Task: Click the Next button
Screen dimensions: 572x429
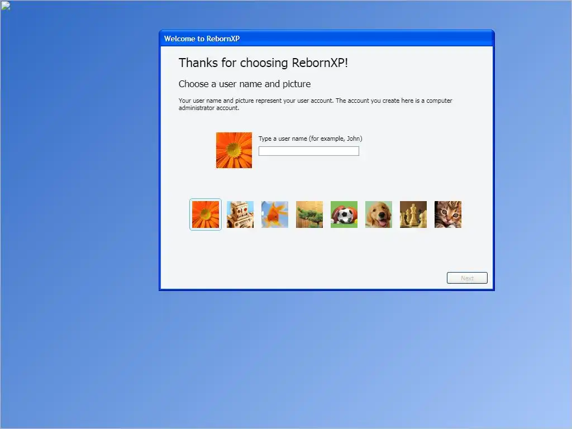Action: click(x=467, y=278)
